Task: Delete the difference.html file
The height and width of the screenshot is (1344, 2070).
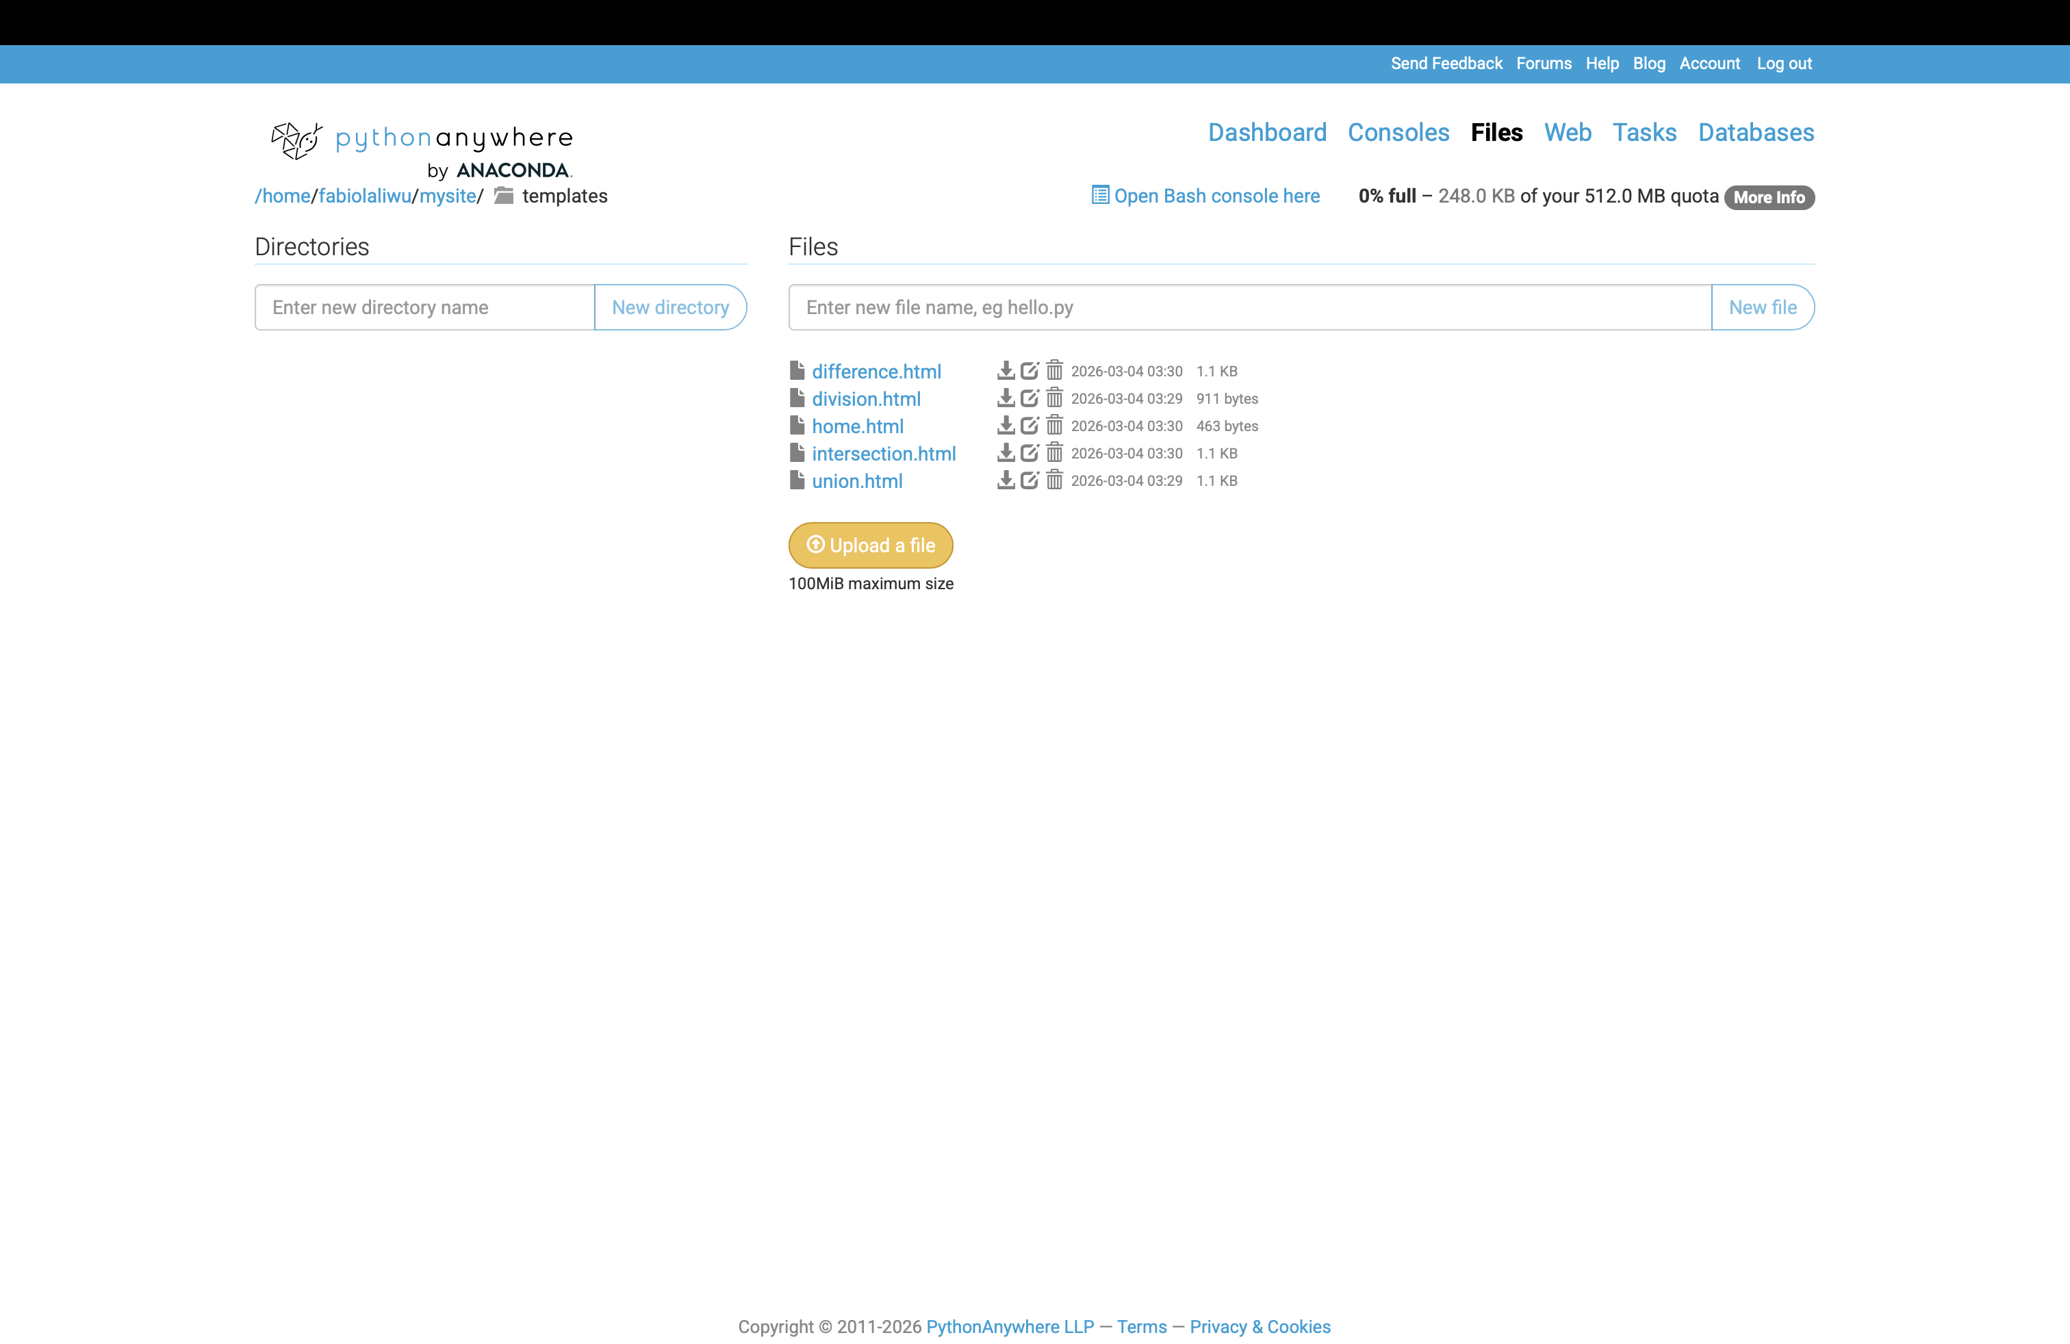Action: tap(1054, 371)
